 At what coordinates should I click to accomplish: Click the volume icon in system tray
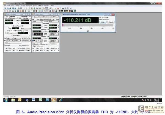(151, 100)
